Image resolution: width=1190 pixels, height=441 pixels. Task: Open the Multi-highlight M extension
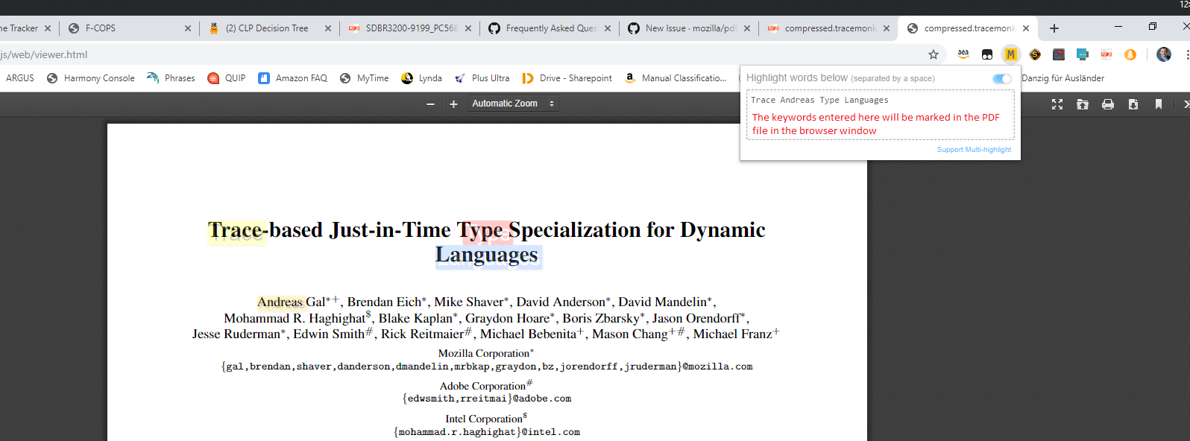coord(1010,54)
